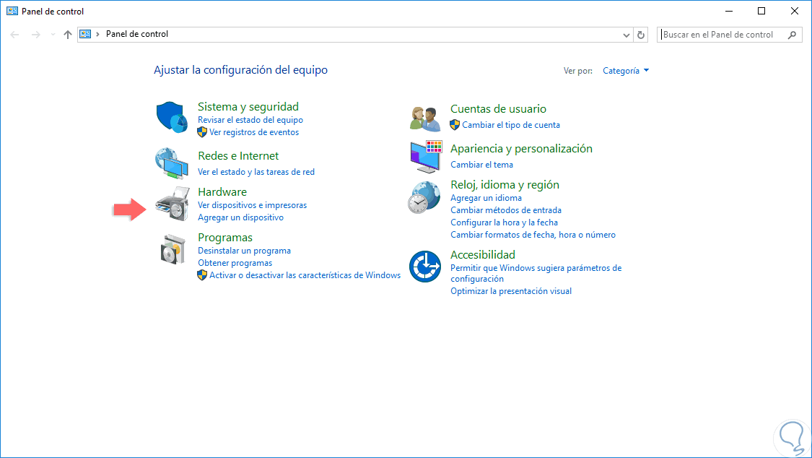Open the Accesibilidad blue circle icon
Viewport: 812px width, 458px height.
click(425, 267)
